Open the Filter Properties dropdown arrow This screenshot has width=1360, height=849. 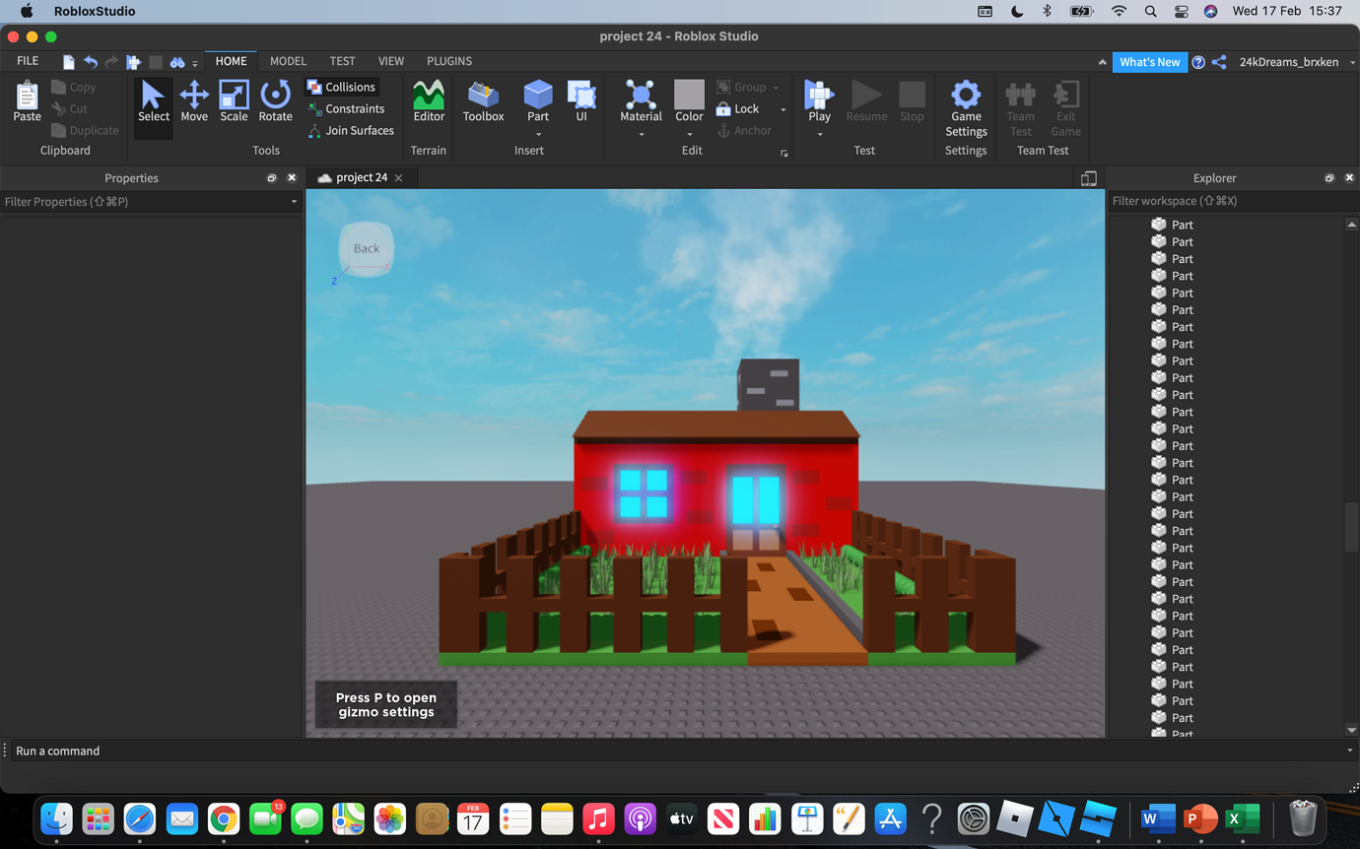(x=293, y=201)
